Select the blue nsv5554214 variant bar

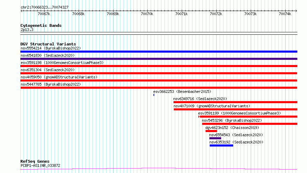pos(159,52)
